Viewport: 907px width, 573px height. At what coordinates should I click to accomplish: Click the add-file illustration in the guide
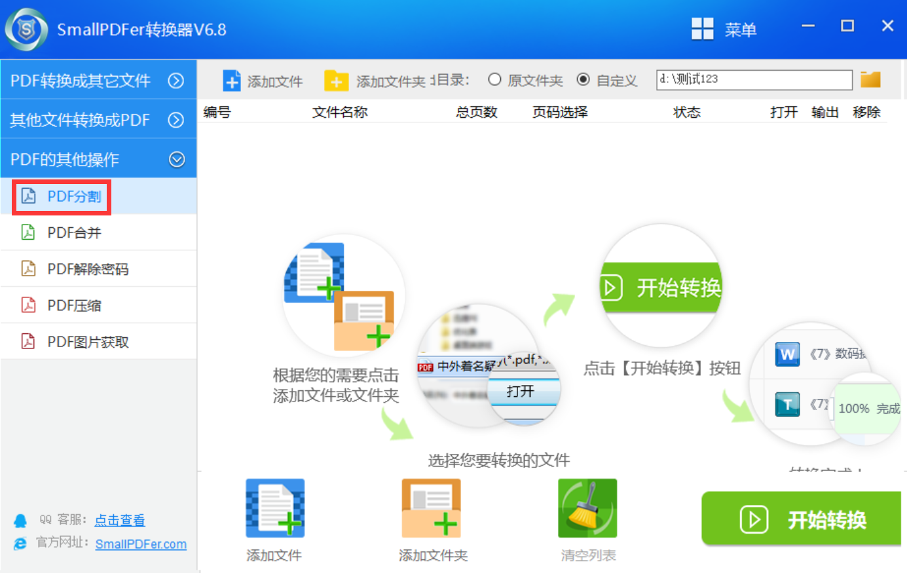[344, 296]
